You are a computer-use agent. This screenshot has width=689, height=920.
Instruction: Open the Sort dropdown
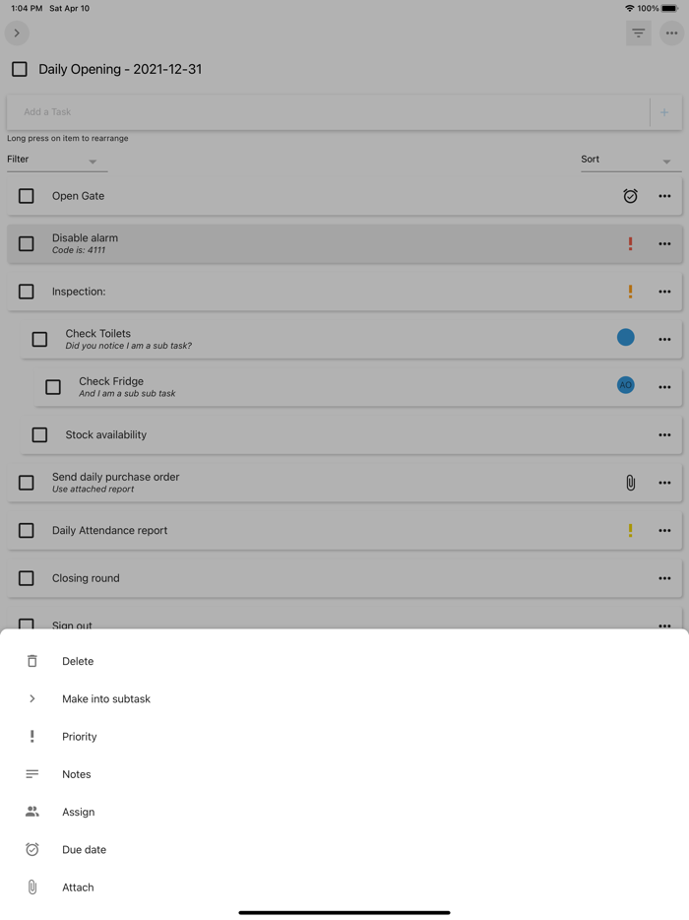pyautogui.click(x=630, y=159)
